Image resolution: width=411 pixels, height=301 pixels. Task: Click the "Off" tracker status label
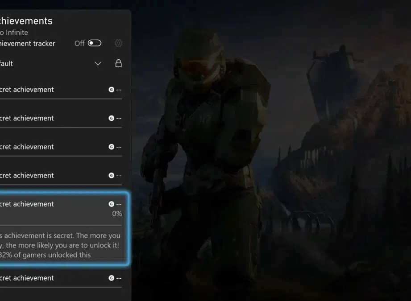pyautogui.click(x=79, y=43)
